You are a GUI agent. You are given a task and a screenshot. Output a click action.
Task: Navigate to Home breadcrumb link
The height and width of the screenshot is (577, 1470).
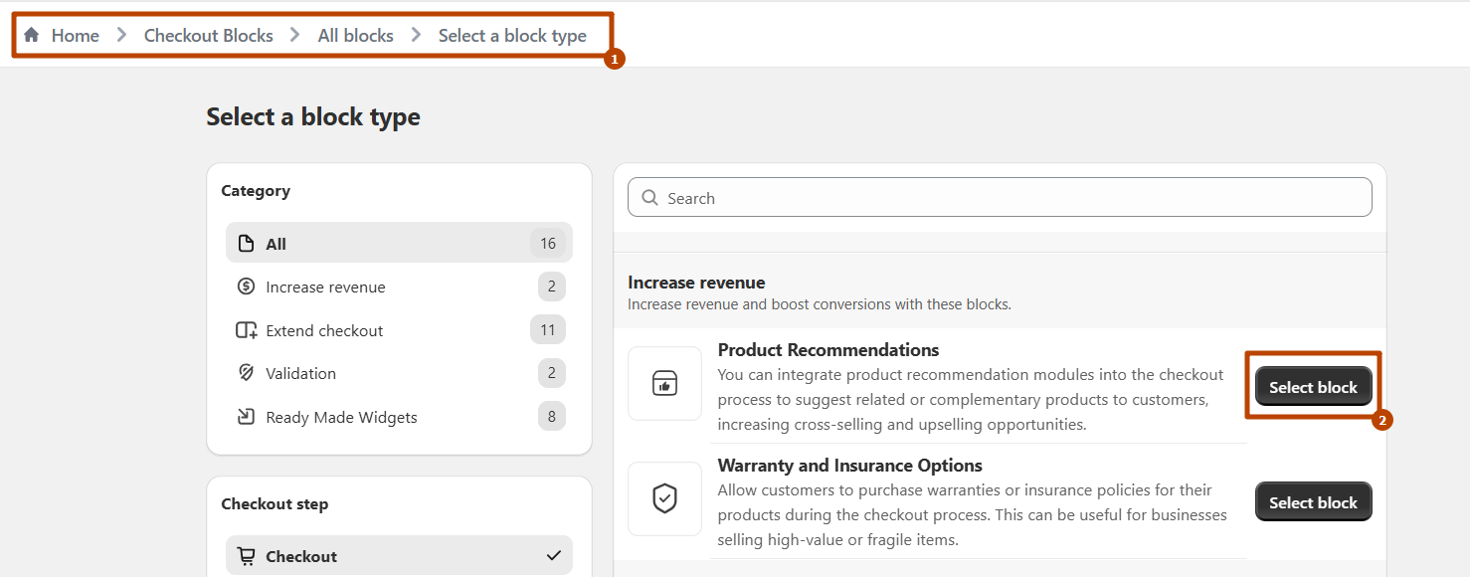(x=76, y=36)
